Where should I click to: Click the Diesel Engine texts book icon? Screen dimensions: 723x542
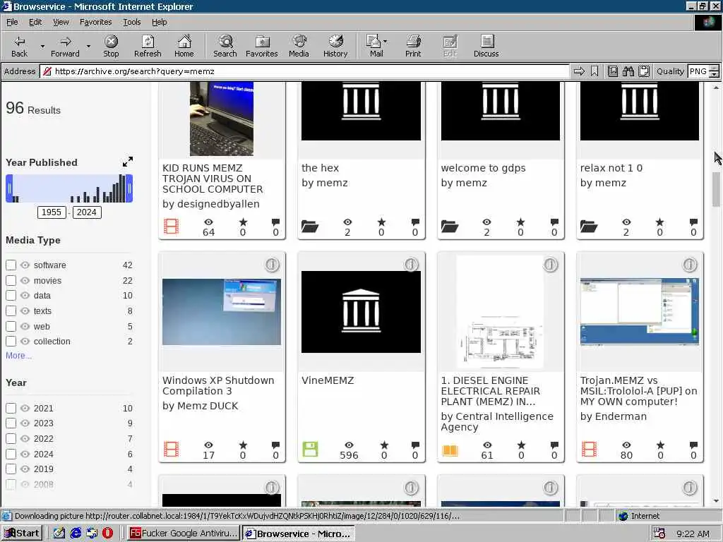coord(450,450)
